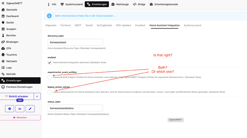Open Werkzeuge toolbox tab
Image resolution: width=247 pixels, height=138 pixels.
(x=120, y=4)
